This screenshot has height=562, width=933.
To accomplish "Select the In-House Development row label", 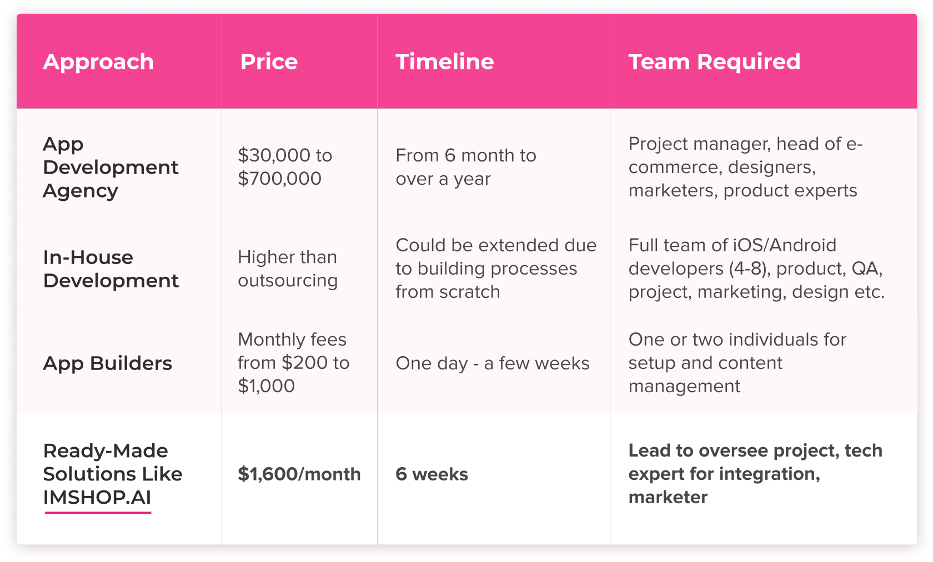I will point(111,269).
